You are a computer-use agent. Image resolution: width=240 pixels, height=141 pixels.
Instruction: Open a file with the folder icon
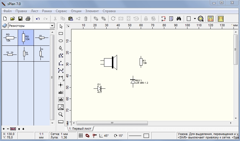pos(12,19)
